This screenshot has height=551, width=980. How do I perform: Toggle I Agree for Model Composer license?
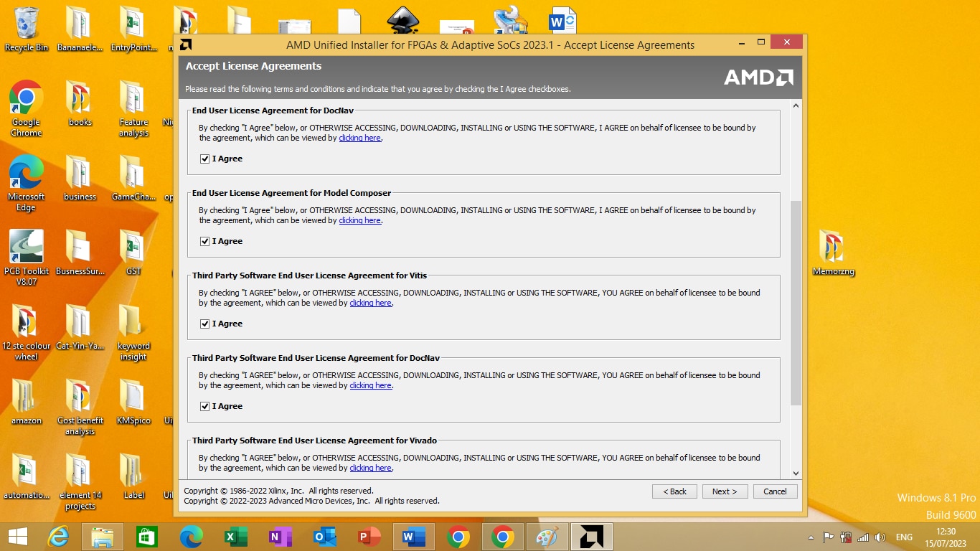205,241
